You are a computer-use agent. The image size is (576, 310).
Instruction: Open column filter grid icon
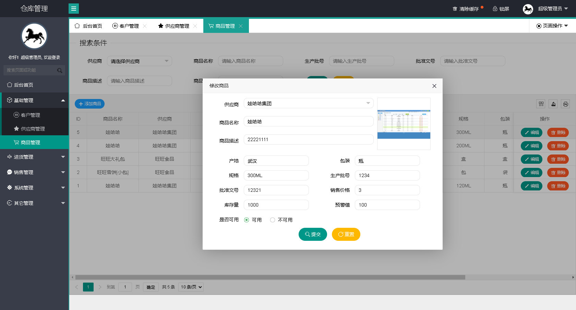(541, 104)
